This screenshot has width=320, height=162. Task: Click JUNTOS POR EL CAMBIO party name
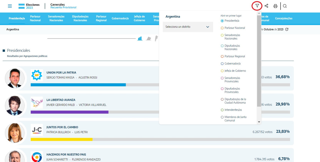point(62,127)
